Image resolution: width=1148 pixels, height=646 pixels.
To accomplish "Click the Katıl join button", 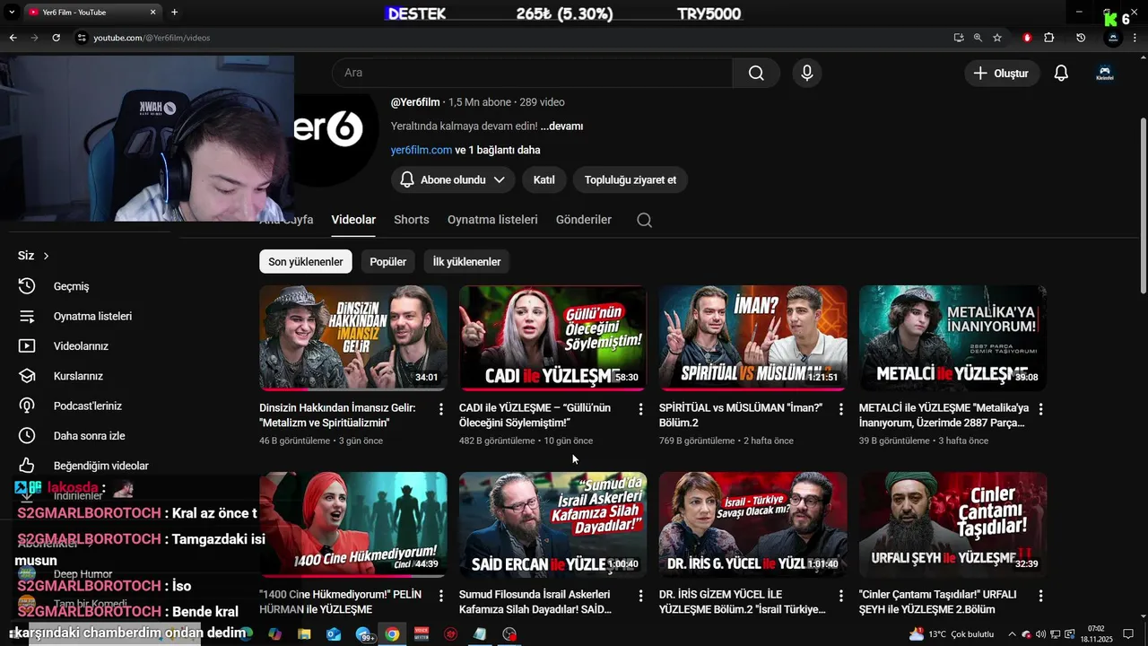I will pyautogui.click(x=544, y=179).
